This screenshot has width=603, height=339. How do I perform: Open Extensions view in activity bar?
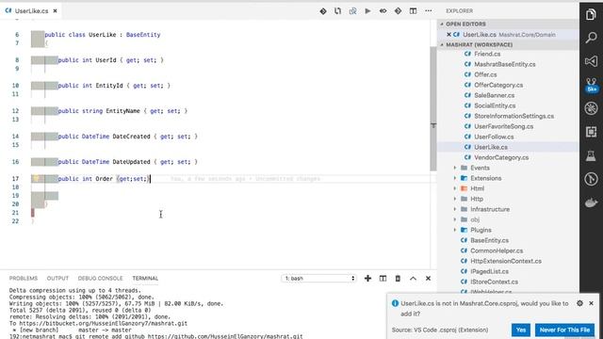(x=591, y=132)
